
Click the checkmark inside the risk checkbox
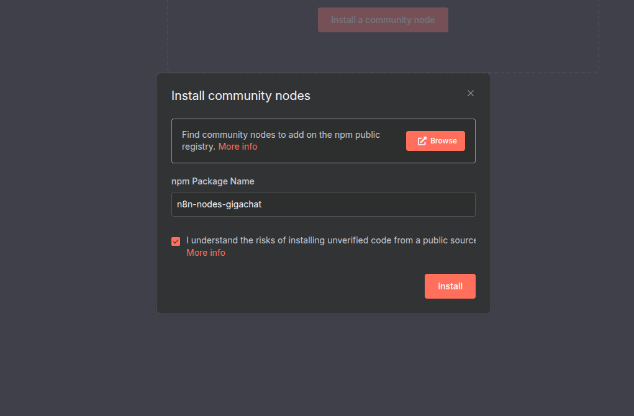pyautogui.click(x=176, y=241)
